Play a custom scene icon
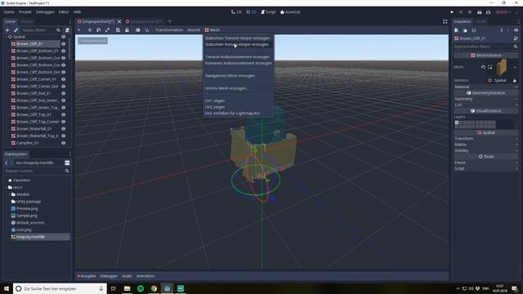 [x=488, y=12]
